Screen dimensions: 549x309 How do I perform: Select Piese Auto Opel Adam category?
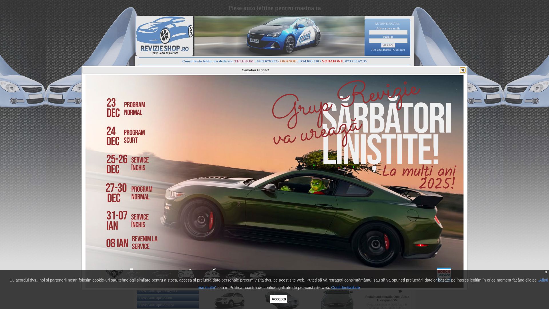(168, 298)
